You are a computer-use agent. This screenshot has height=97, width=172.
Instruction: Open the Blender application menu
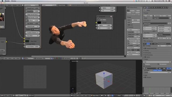(x=7, y=1)
